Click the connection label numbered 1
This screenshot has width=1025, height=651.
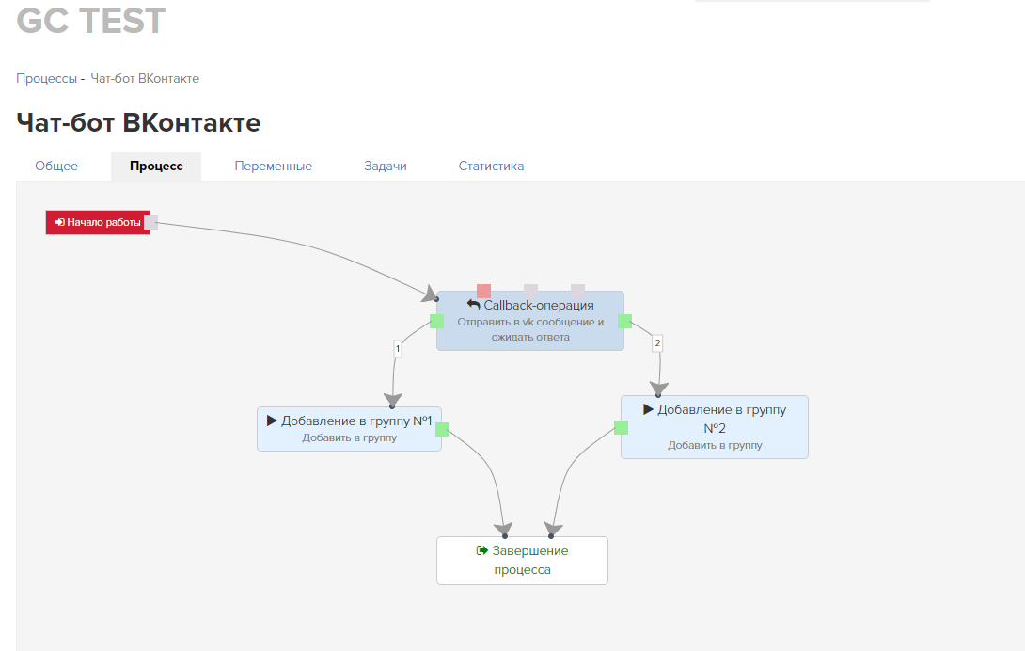tap(398, 349)
